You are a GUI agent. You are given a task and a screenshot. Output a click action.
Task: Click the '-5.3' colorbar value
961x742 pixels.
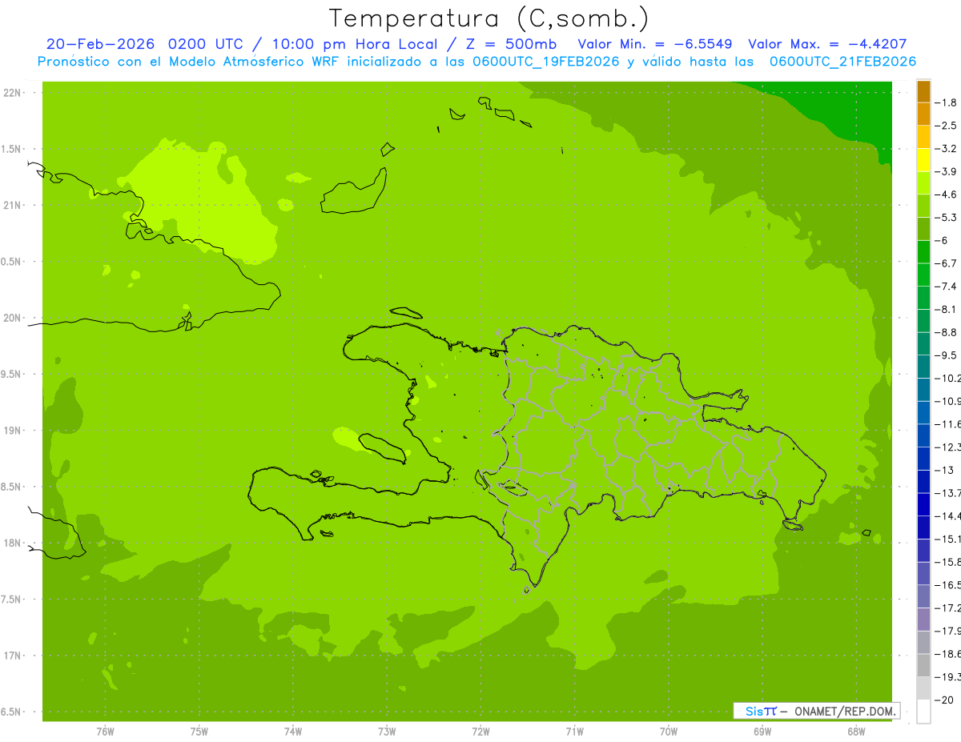(x=947, y=218)
